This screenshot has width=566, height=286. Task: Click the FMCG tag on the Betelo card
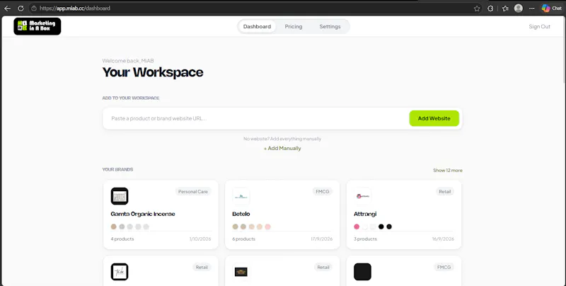point(323,191)
